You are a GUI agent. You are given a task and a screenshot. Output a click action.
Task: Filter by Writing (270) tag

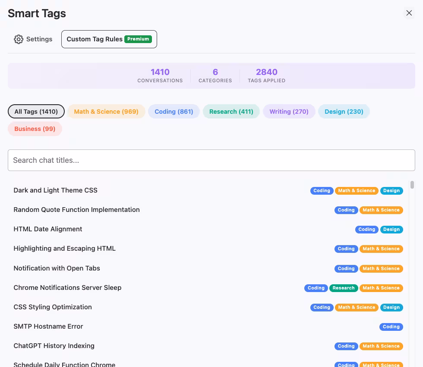289,112
